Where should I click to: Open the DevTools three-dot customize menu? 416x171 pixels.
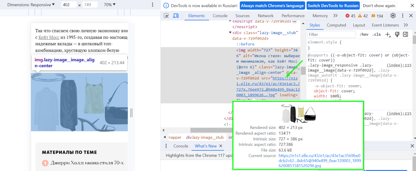pyautogui.click(x=403, y=16)
